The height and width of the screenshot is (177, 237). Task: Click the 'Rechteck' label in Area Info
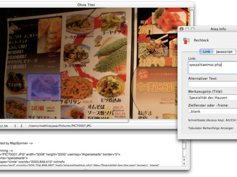tap(201, 40)
